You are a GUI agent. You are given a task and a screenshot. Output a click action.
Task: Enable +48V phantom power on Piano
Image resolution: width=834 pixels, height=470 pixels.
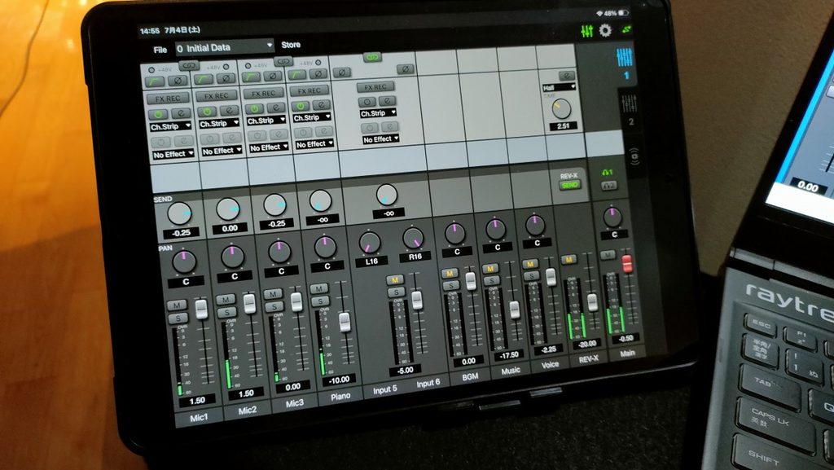point(319,63)
